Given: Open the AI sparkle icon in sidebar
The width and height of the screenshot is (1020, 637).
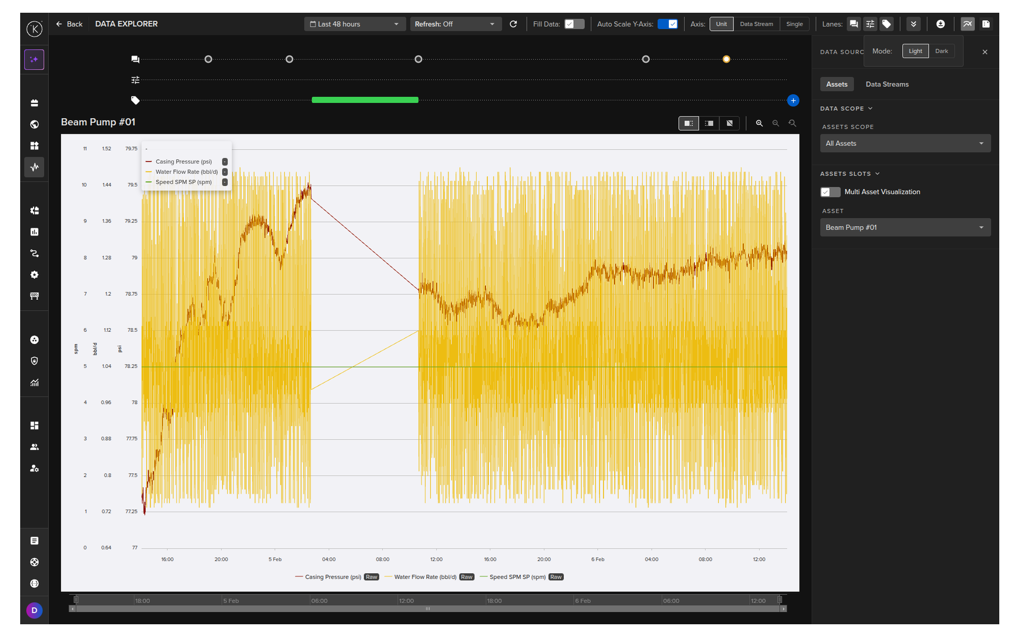Looking at the screenshot, I should (34, 59).
